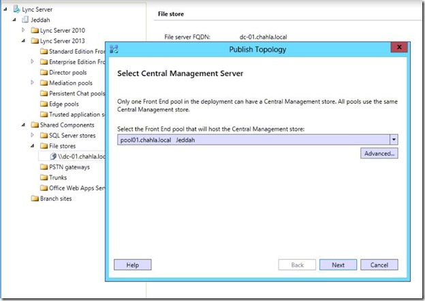This screenshot has height=301, width=425.
Task: Click the Trusted application servers folder icon
Action: click(x=44, y=114)
